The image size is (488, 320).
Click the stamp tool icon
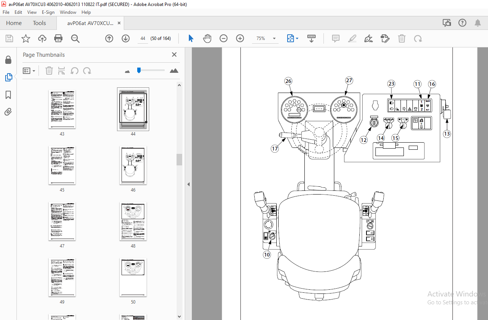385,38
